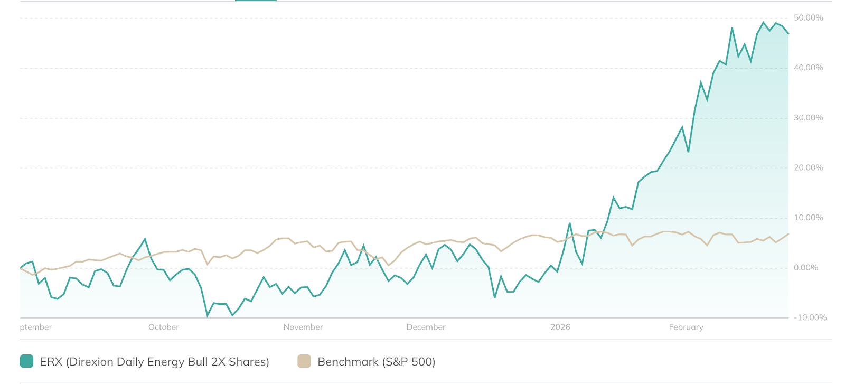Image resolution: width=845 pixels, height=384 pixels.
Task: Click the Benchmark (S&P 500) legend label
Action: (x=376, y=362)
